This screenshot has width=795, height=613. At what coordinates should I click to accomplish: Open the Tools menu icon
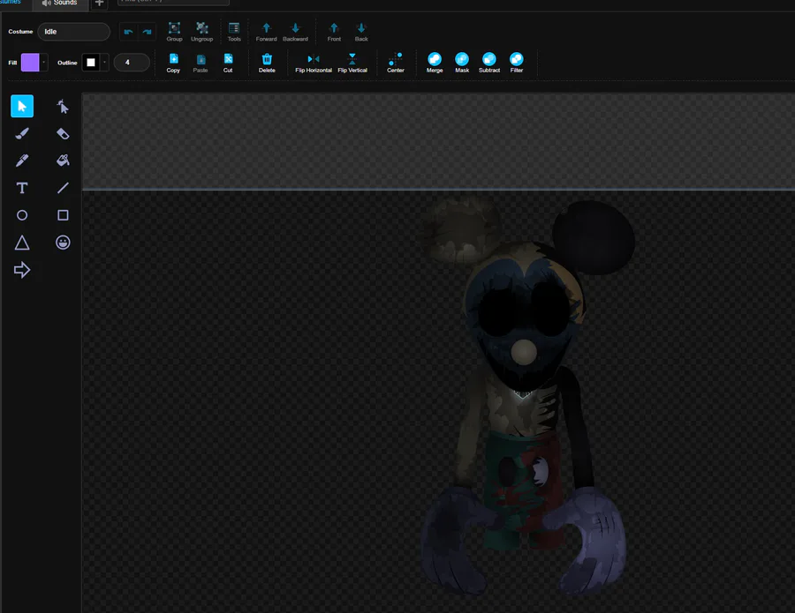tap(234, 32)
